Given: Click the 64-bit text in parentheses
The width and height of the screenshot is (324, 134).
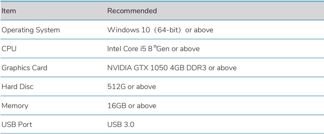Looking at the screenshot, I should [x=168, y=30].
